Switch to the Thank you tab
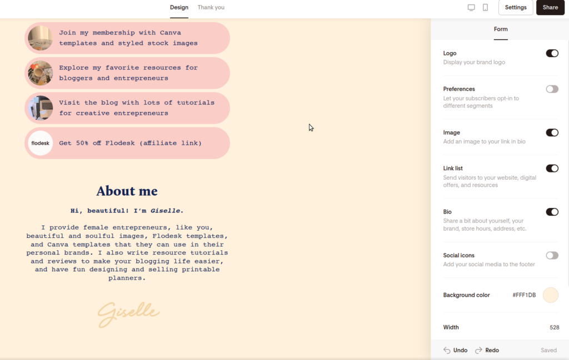Viewport: 569px width, 360px height. [211, 8]
